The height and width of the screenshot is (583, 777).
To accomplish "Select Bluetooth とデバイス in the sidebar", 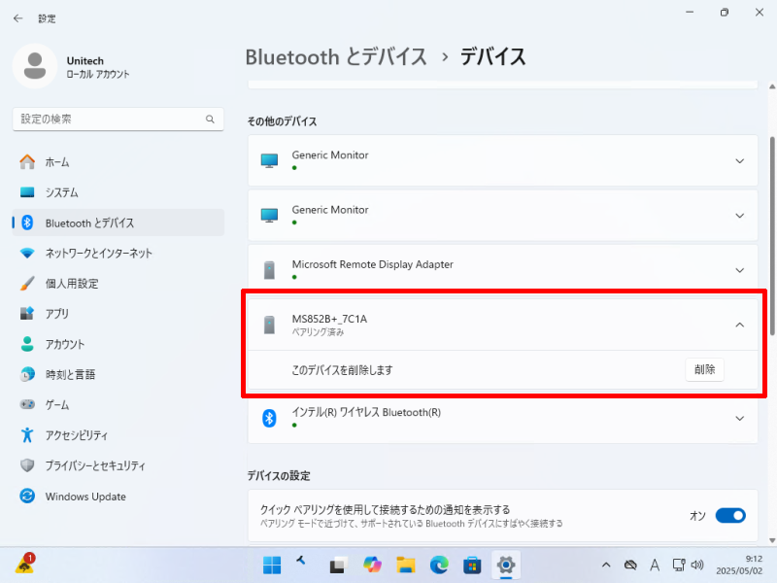I will (x=118, y=223).
